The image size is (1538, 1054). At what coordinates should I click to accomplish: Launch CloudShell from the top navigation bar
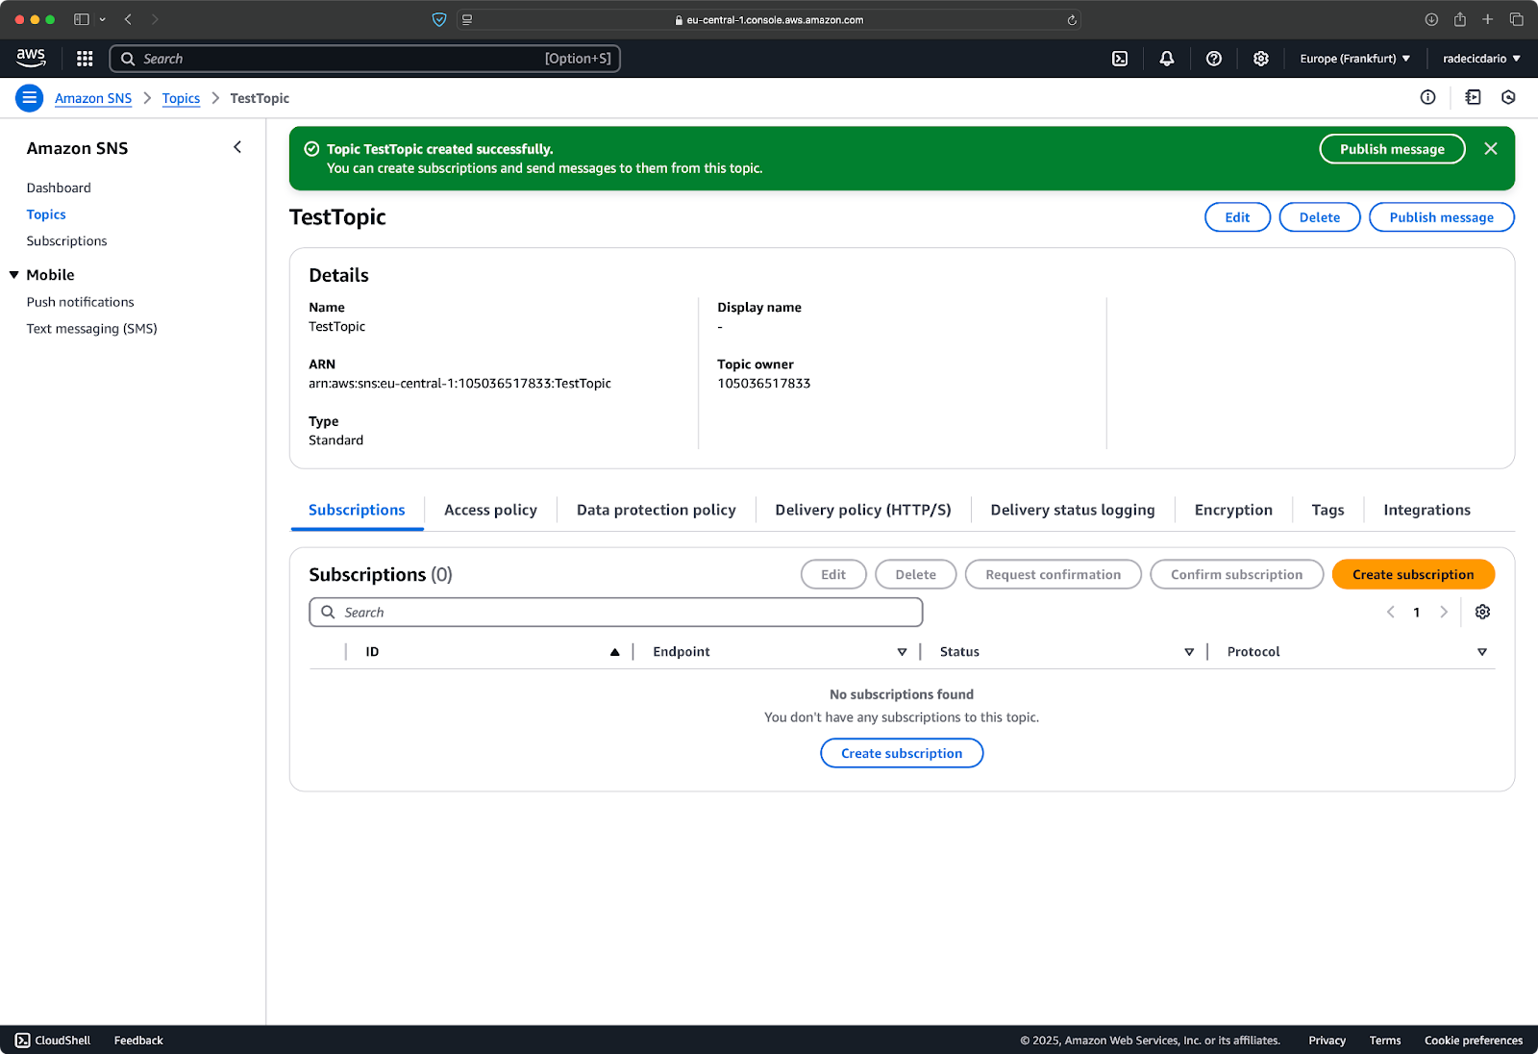pos(1120,59)
